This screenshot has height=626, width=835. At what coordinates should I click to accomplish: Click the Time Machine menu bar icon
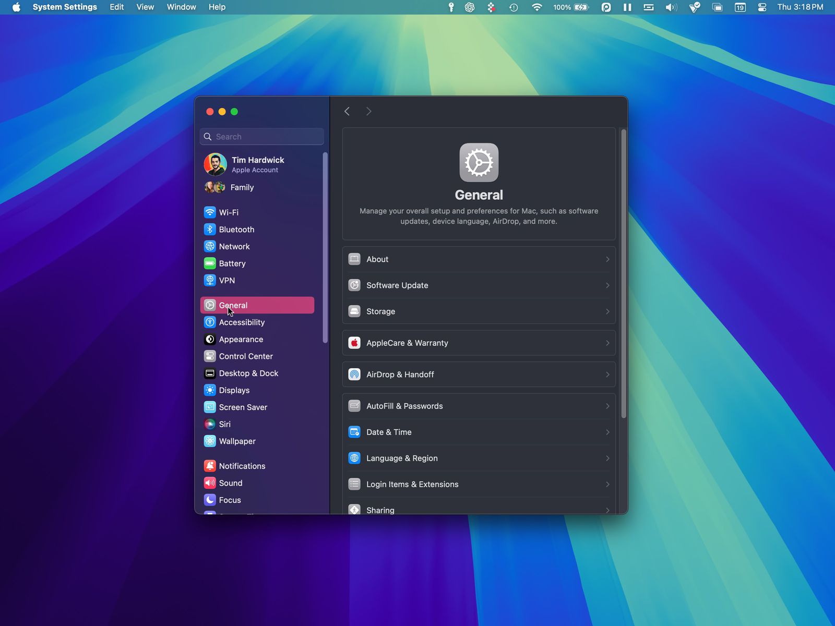tap(514, 7)
